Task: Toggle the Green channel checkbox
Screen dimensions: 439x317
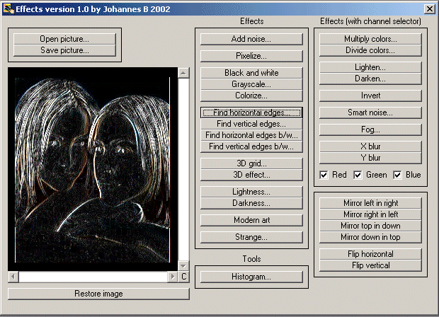Action: 358,175
